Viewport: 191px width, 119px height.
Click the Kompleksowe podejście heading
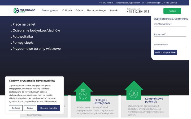click(x=154, y=100)
